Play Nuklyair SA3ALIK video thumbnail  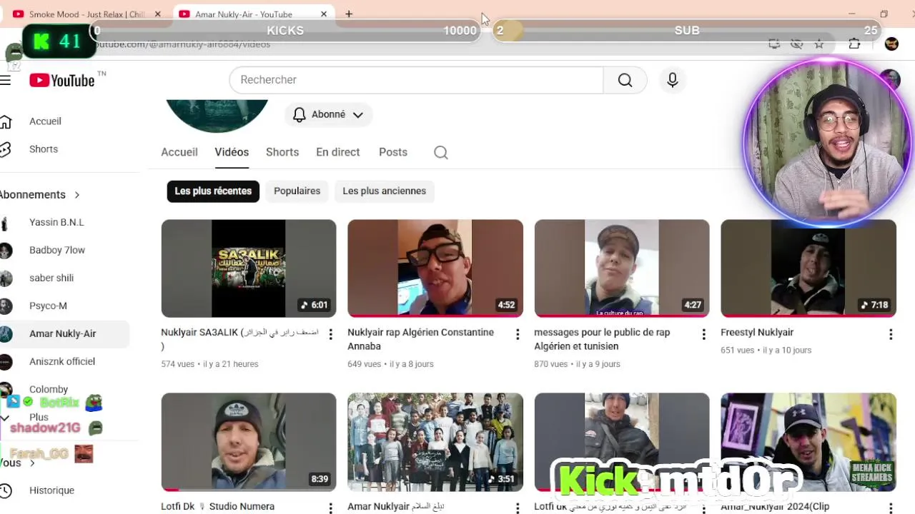248,268
